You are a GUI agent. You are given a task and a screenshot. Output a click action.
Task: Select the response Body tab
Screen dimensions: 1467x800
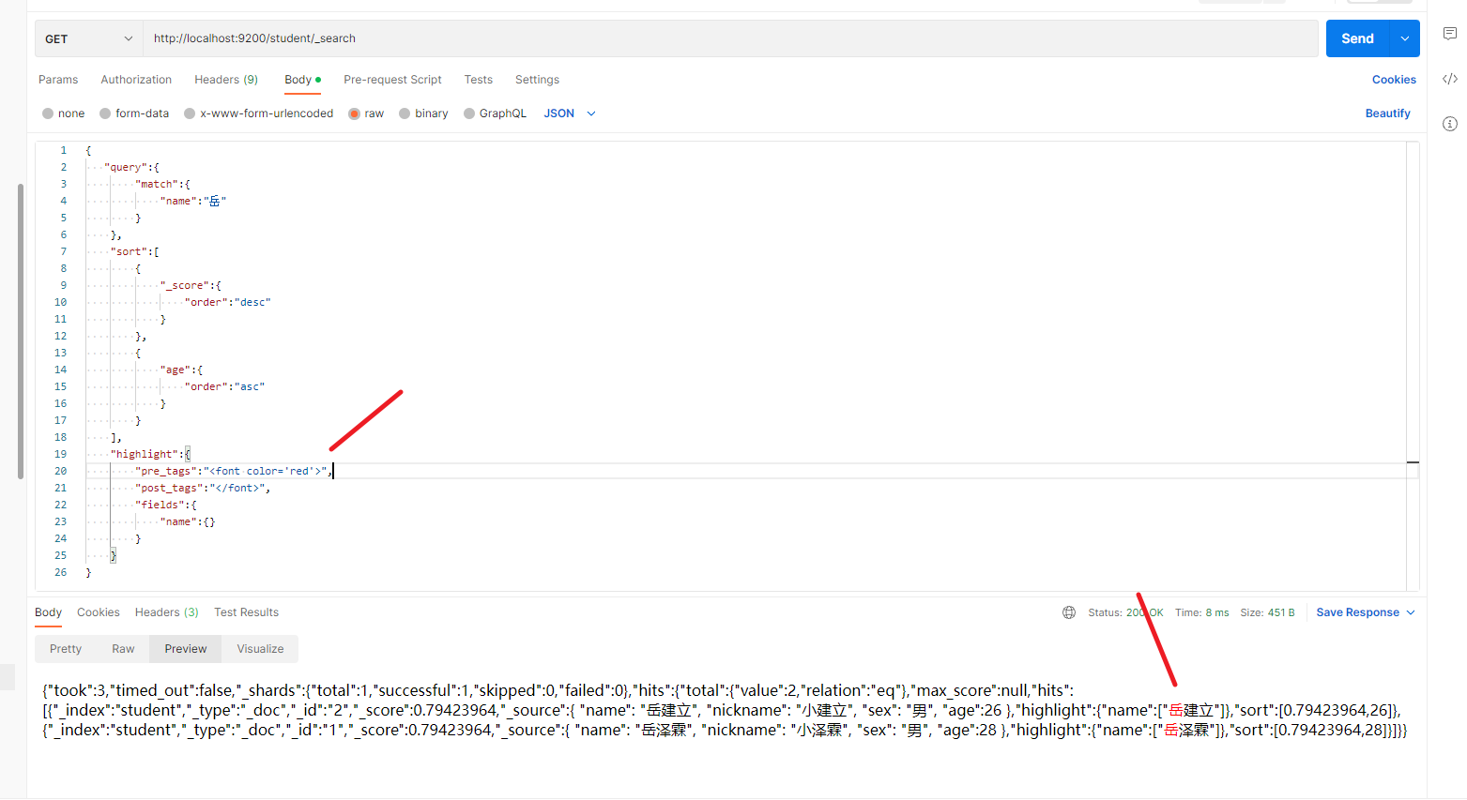[x=48, y=612]
